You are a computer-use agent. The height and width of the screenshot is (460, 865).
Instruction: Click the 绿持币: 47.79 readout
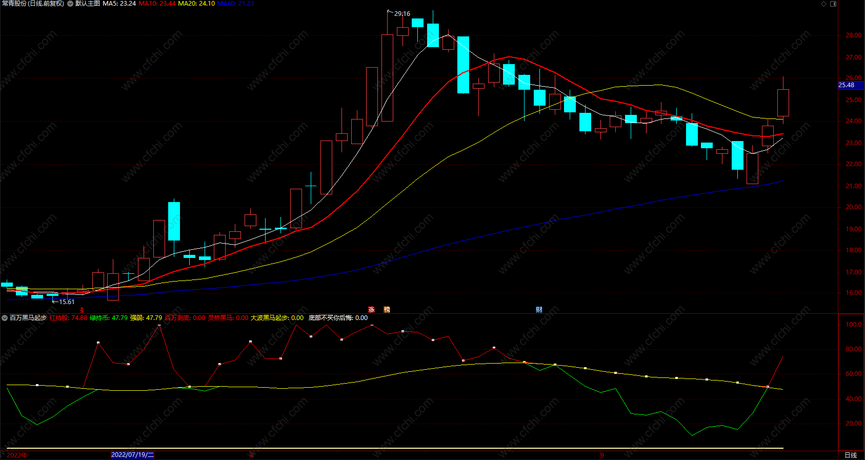[109, 318]
